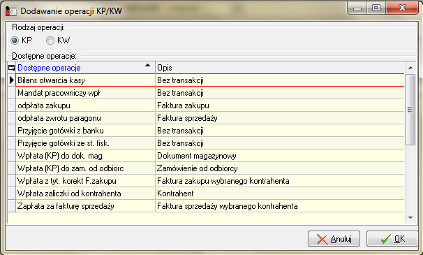Select row Przyjęcie gotówki z banku

210,131
